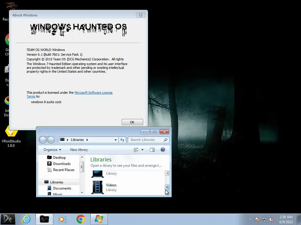301x225 pixels.
Task: Open VRoidStudio 1.8.0 desktop shortcut
Action: pos(11,136)
